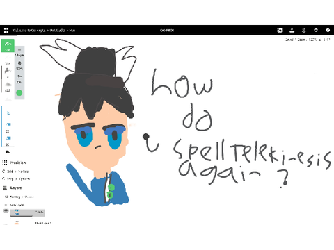The image size is (334, 250).
Task: Open the green color swatch
Action: tap(19, 93)
